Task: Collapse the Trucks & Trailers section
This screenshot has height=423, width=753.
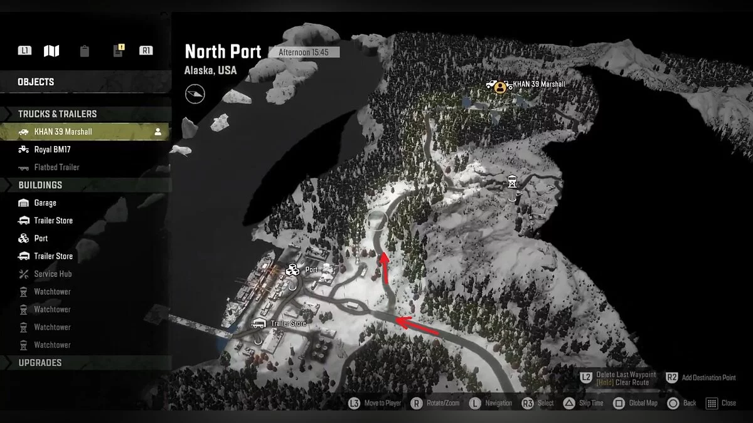Action: click(85, 113)
